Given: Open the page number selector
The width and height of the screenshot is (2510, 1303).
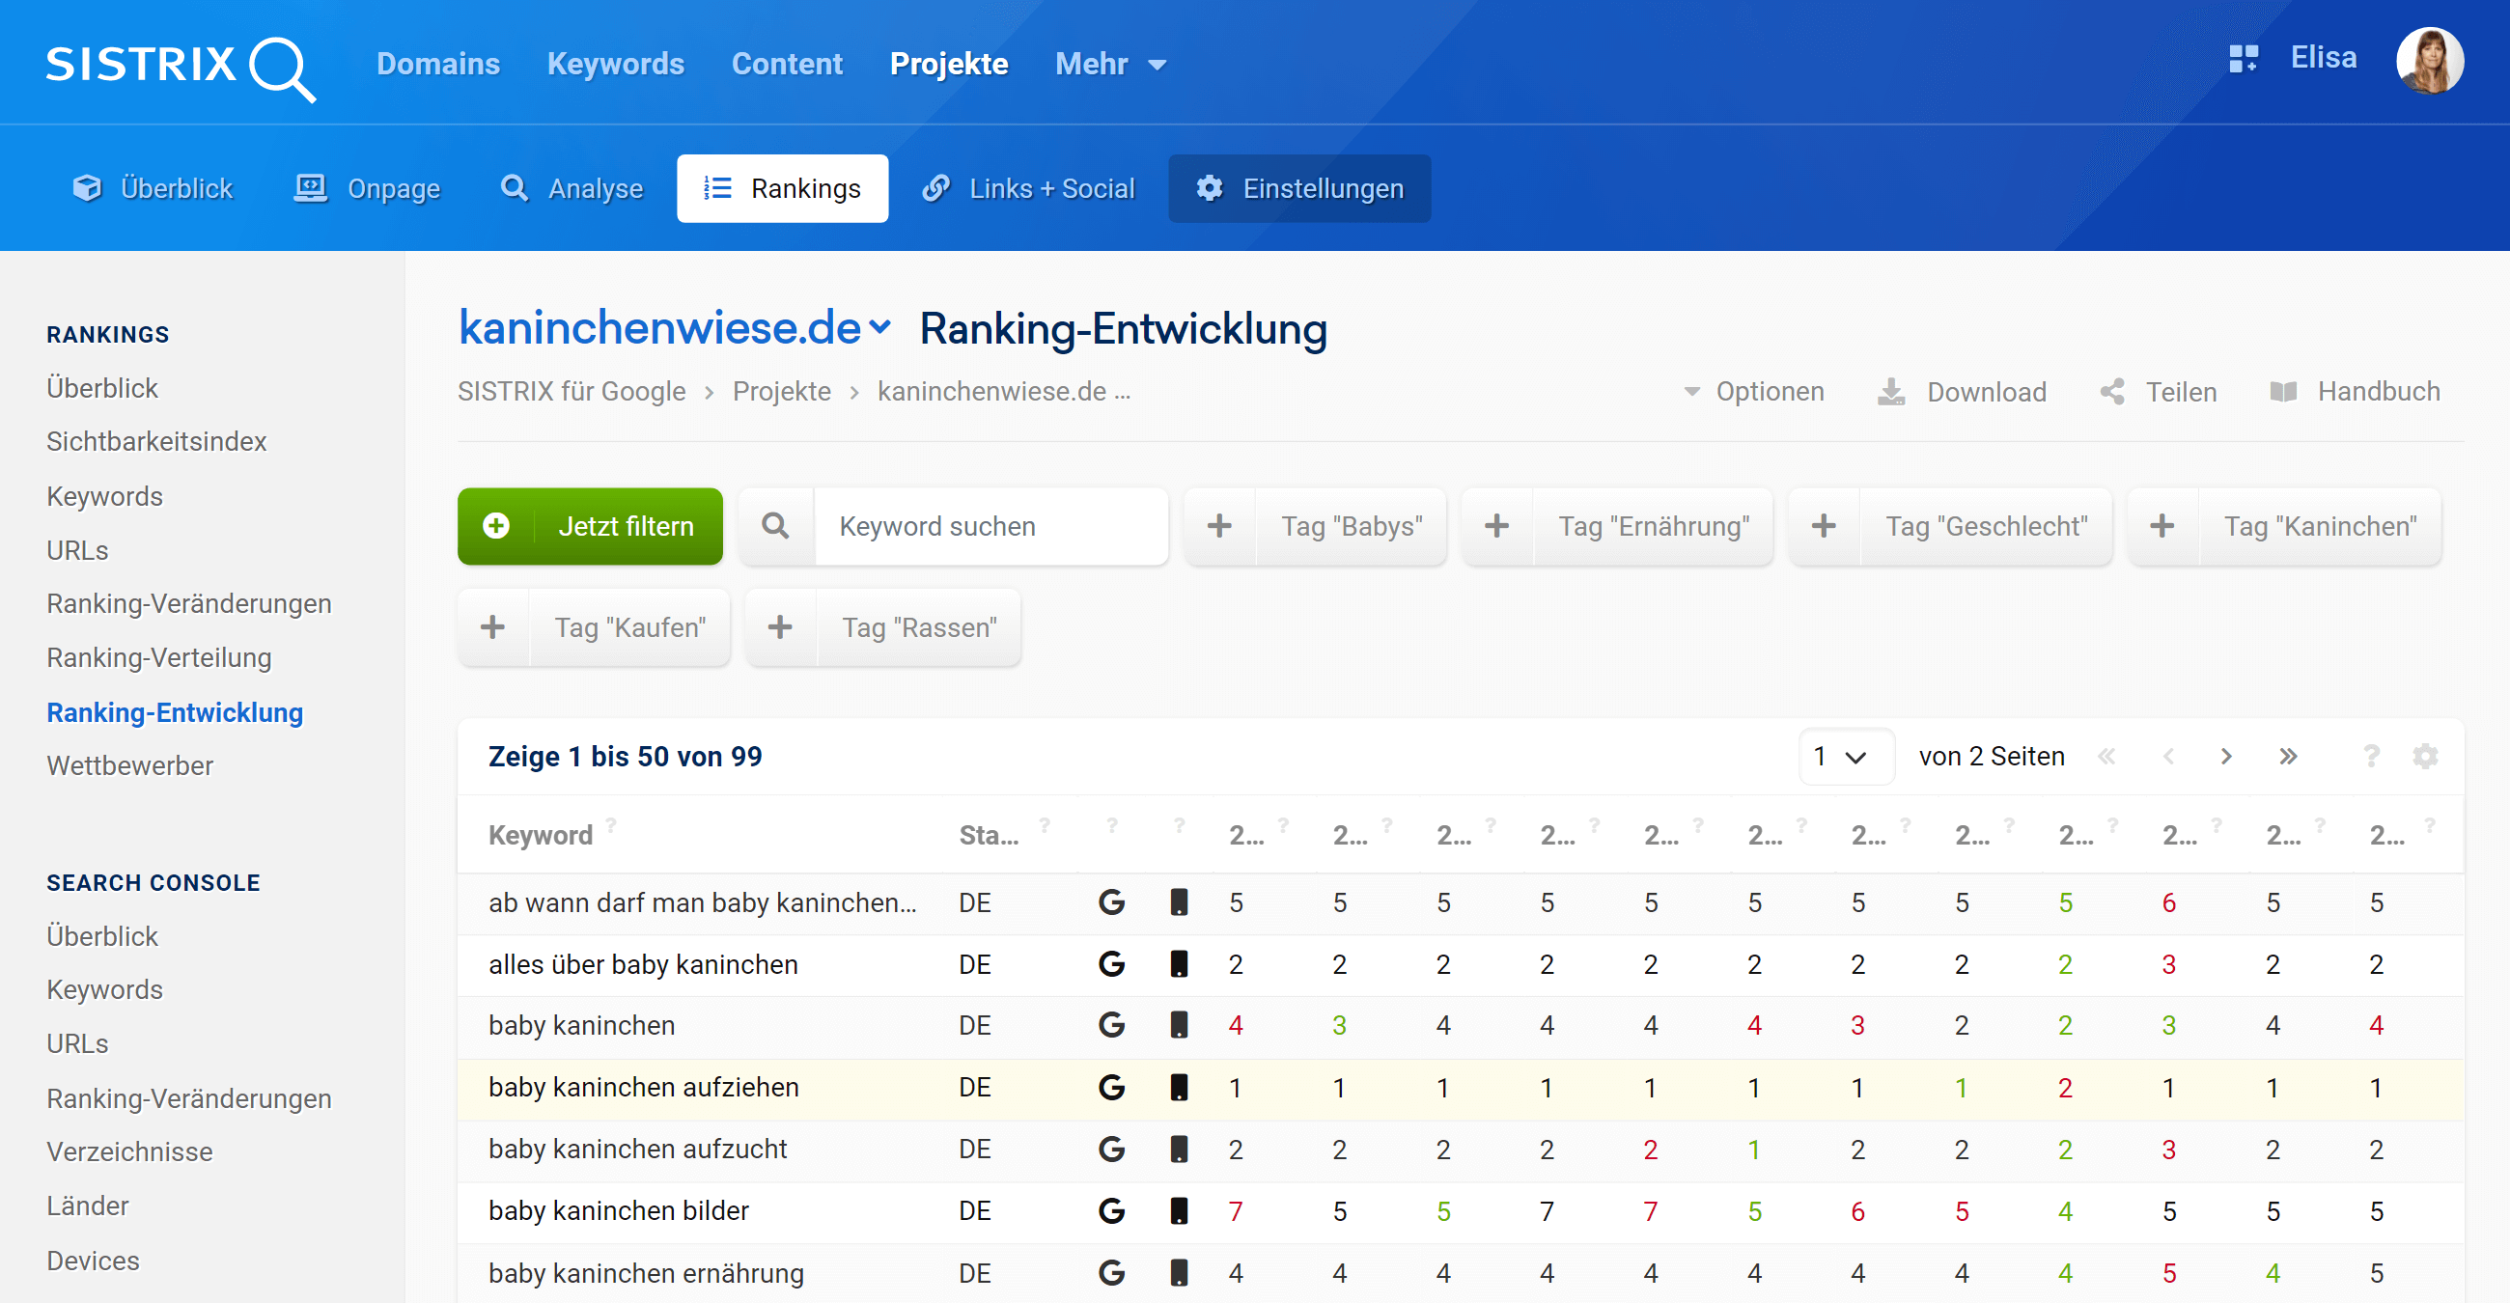Looking at the screenshot, I should 1845,757.
